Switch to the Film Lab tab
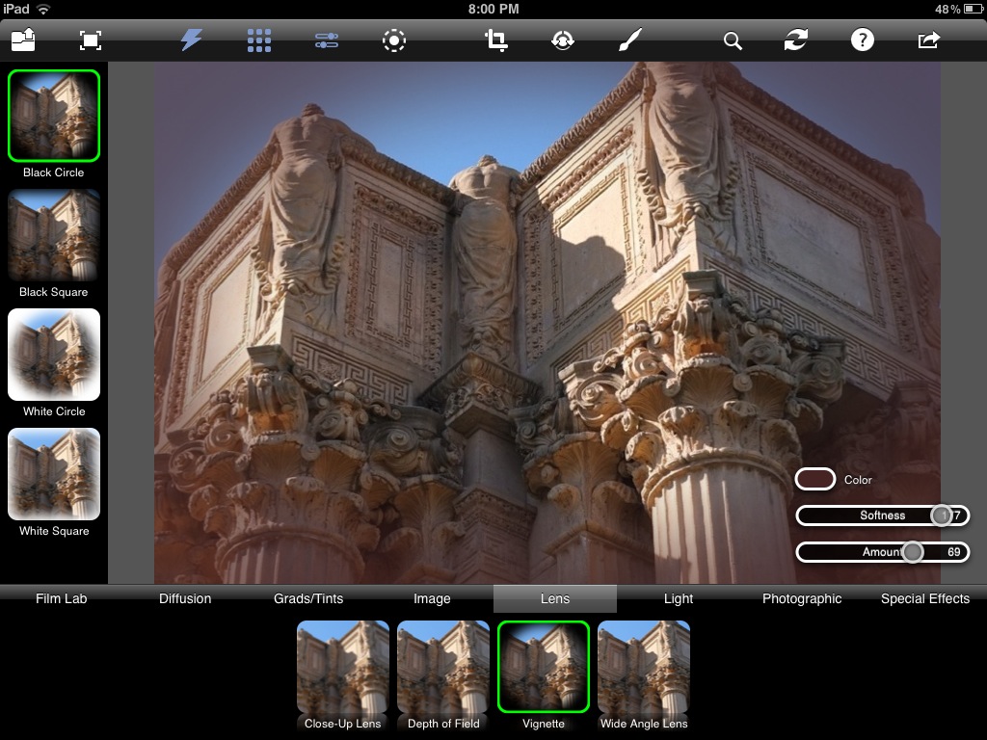 (x=62, y=598)
